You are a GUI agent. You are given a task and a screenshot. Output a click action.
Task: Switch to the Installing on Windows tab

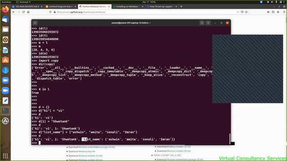tap(128, 6)
